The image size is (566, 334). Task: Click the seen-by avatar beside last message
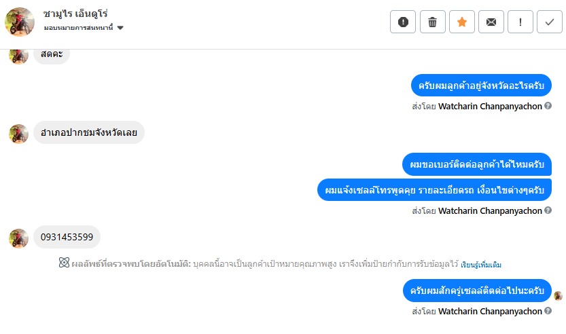click(x=558, y=295)
